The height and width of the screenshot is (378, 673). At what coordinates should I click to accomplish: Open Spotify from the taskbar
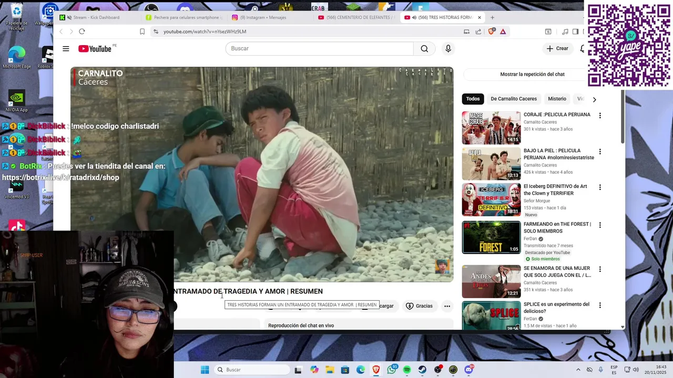(x=407, y=370)
